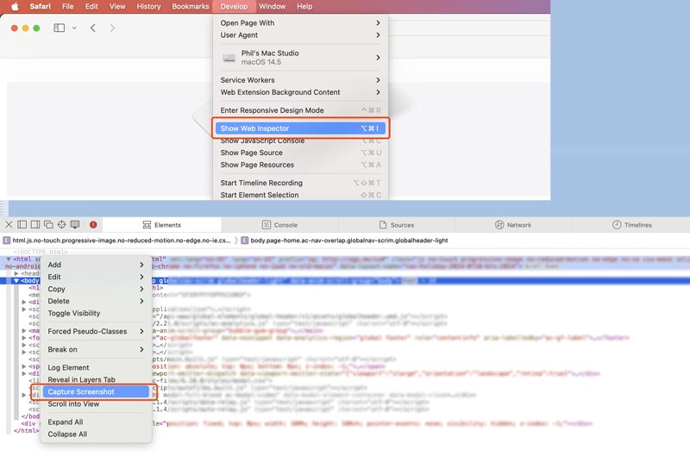690x456 pixels.
Task: Close the Web Inspector panel
Action: pyautogui.click(x=9, y=225)
